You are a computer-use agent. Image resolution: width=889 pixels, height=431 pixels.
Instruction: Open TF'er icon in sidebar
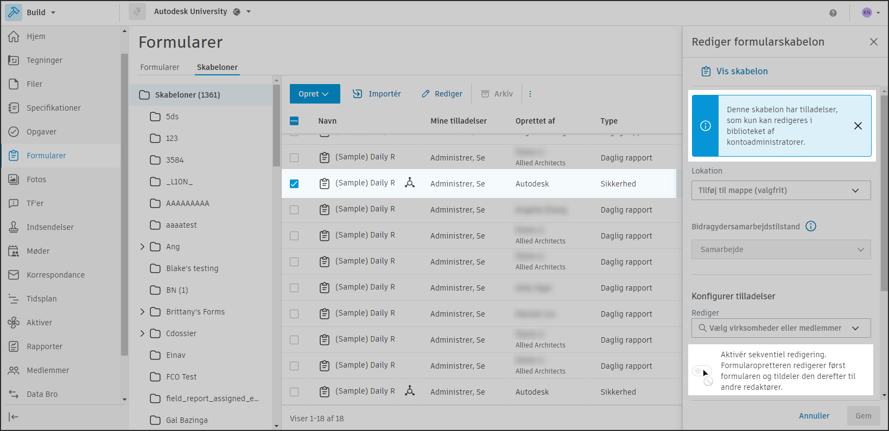(14, 203)
